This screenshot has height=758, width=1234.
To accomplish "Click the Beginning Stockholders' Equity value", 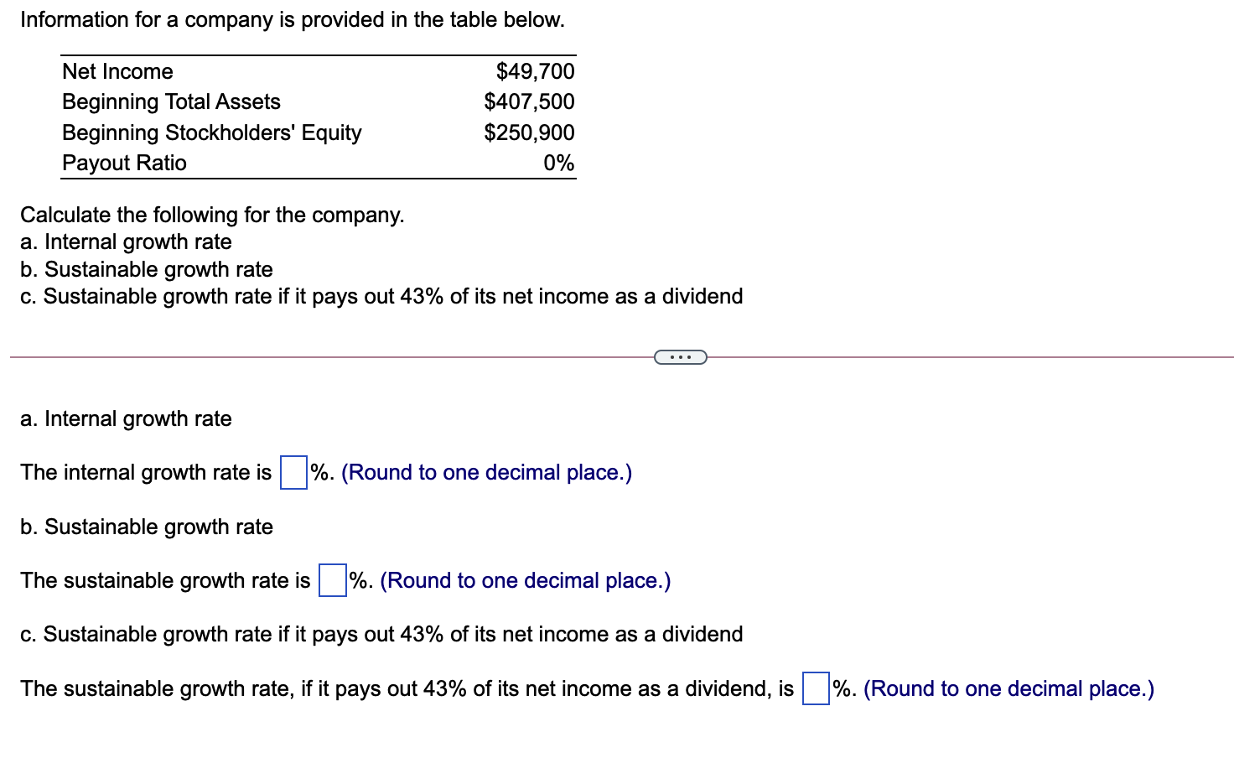I will coord(528,132).
